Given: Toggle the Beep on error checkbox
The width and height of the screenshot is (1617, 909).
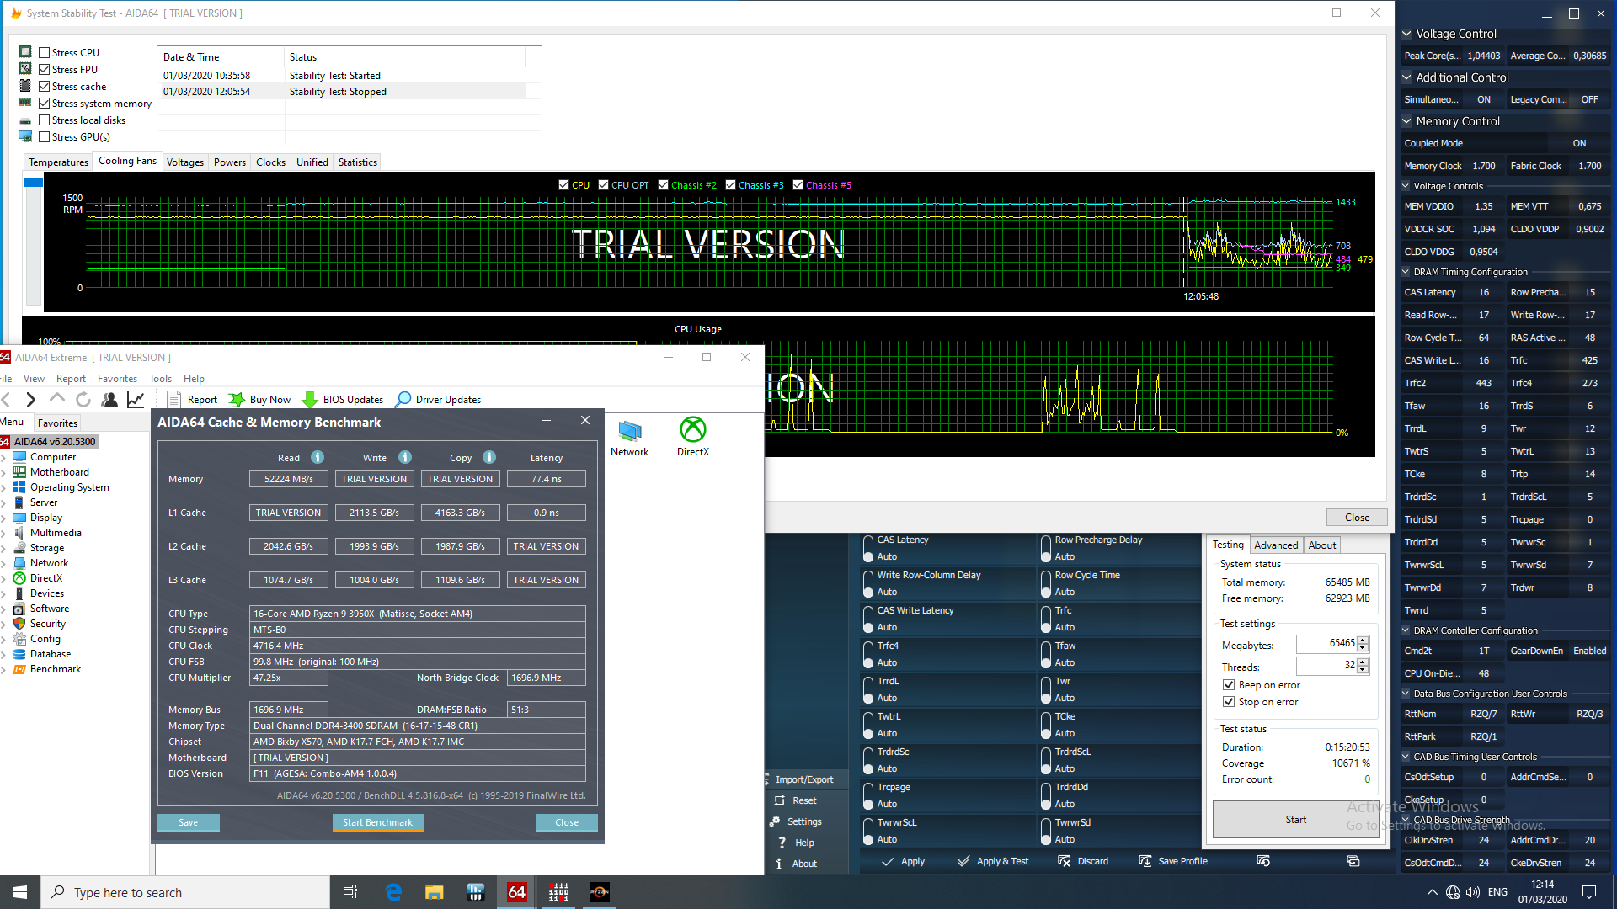Looking at the screenshot, I should click(x=1229, y=685).
